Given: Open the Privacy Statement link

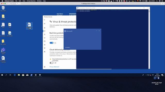Looking at the screenshot, I should pos(54,67).
